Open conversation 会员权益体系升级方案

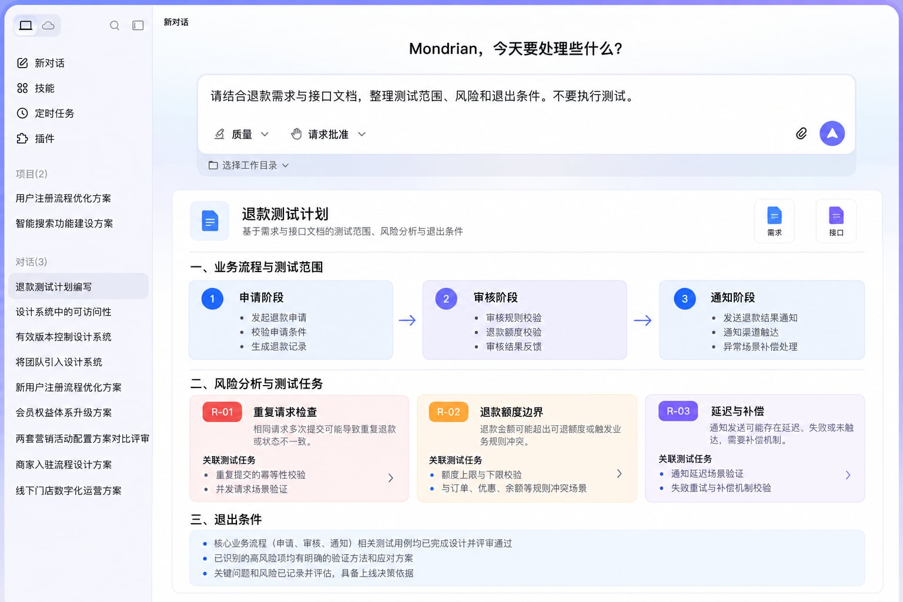[63, 413]
